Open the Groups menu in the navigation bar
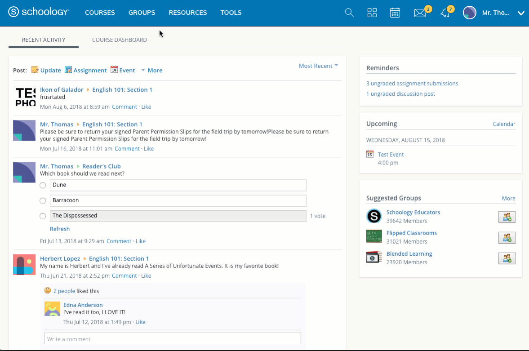The height and width of the screenshot is (351, 529). click(142, 13)
